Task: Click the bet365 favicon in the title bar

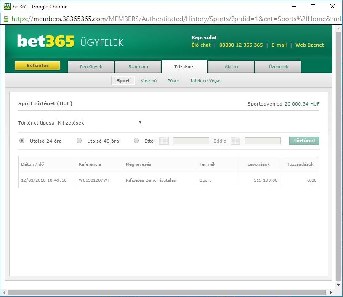Action: click(x=7, y=6)
